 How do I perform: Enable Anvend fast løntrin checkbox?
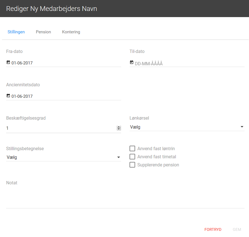coord(132,148)
